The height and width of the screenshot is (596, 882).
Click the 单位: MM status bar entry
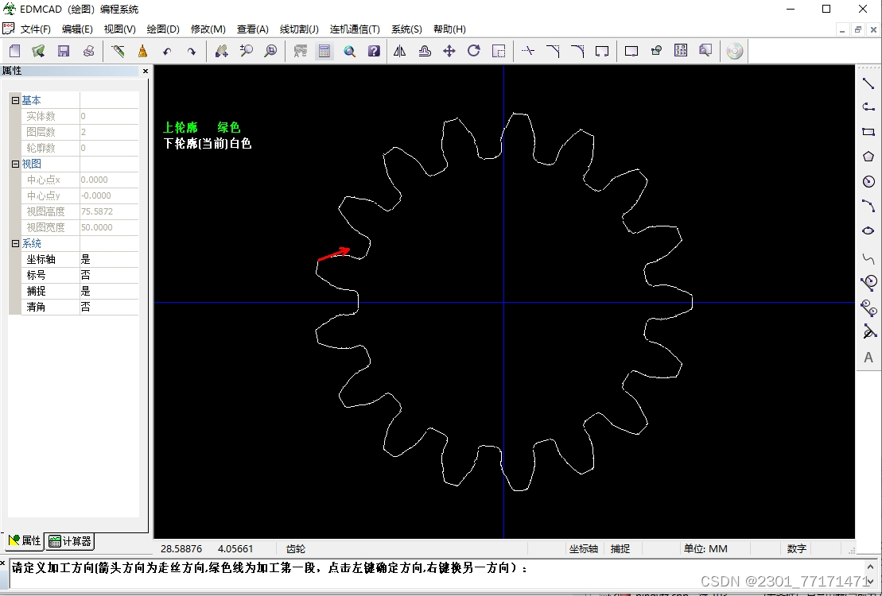(x=705, y=549)
